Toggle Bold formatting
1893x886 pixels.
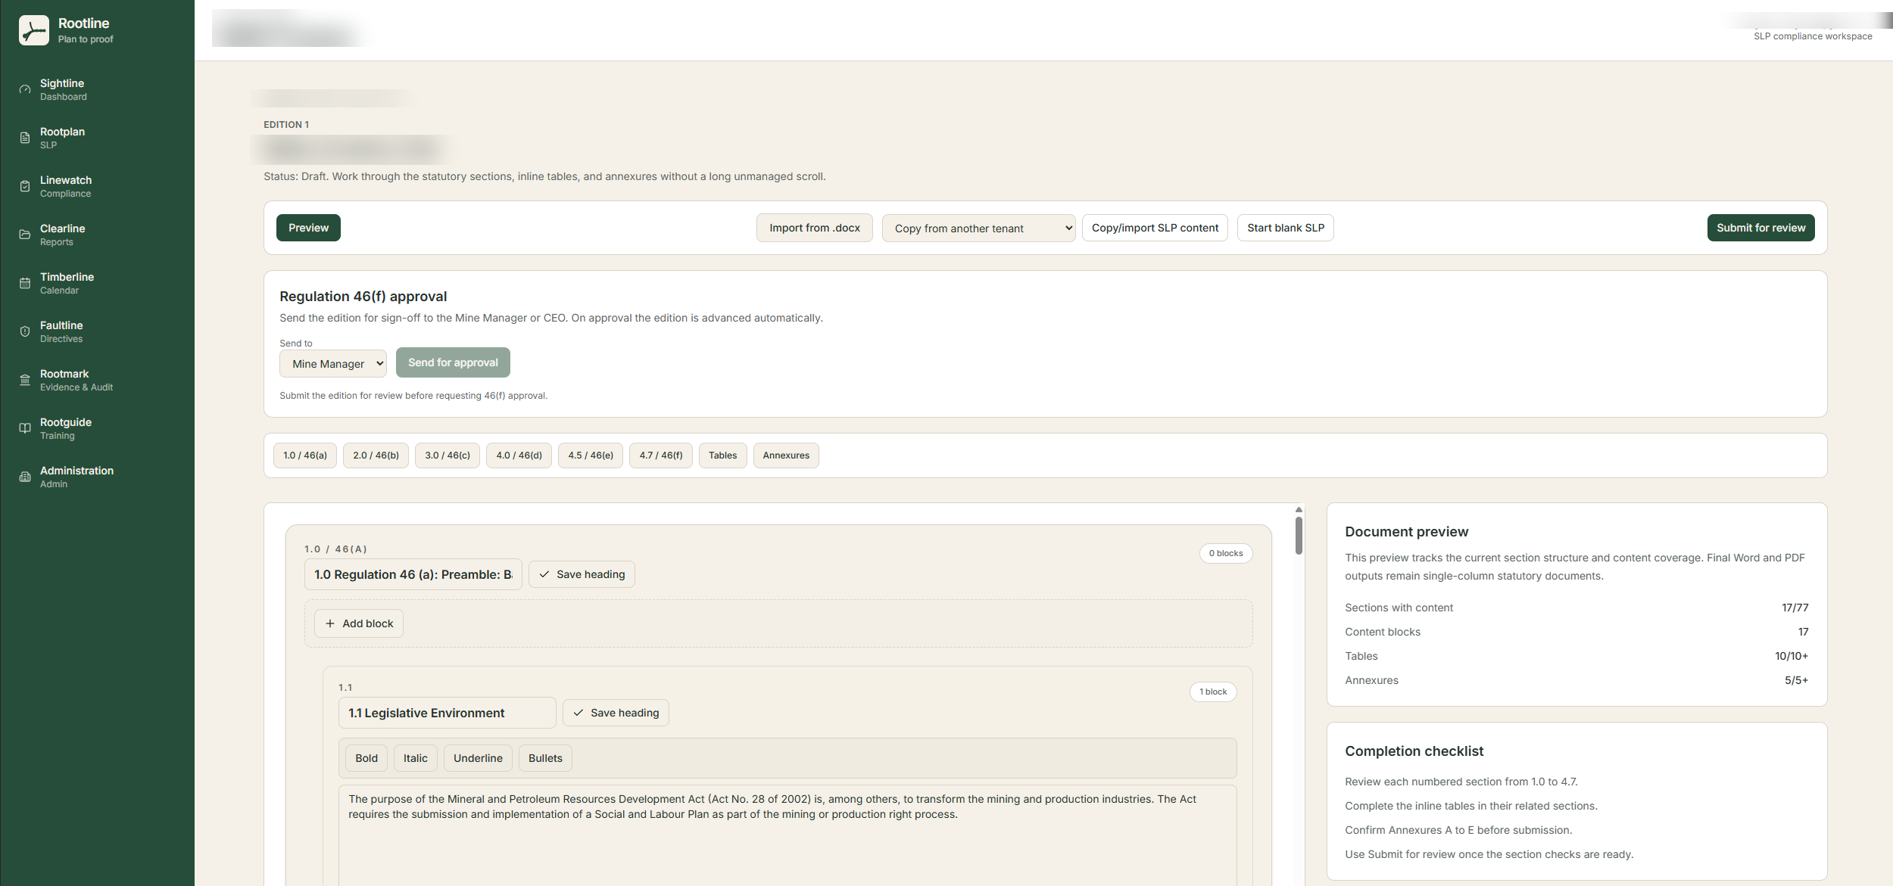366,758
